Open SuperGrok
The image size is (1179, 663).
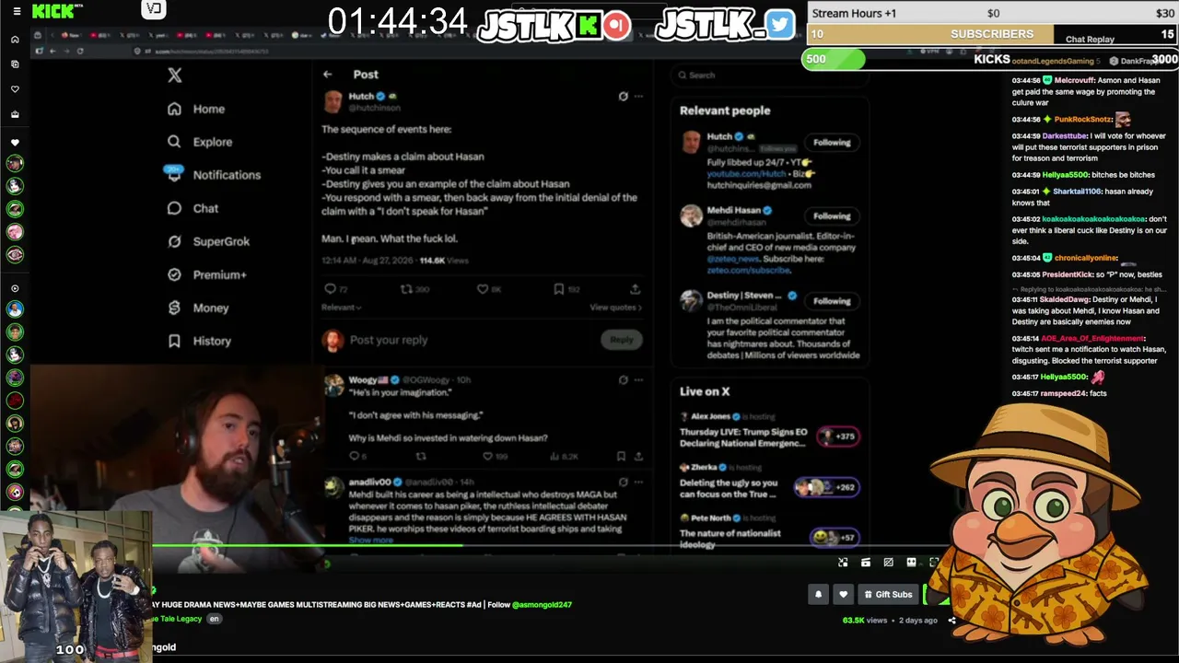coord(208,241)
